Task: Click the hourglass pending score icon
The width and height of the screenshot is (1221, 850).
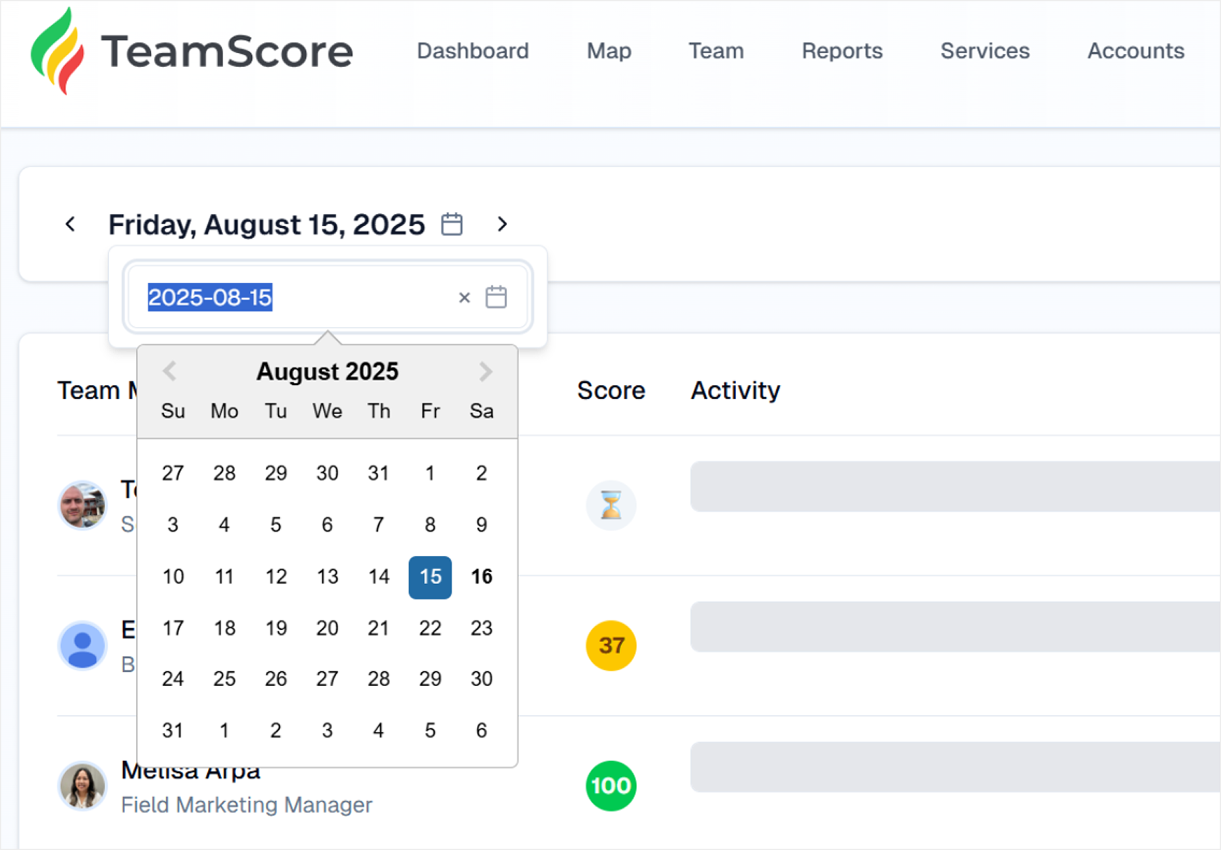Action: [x=611, y=505]
